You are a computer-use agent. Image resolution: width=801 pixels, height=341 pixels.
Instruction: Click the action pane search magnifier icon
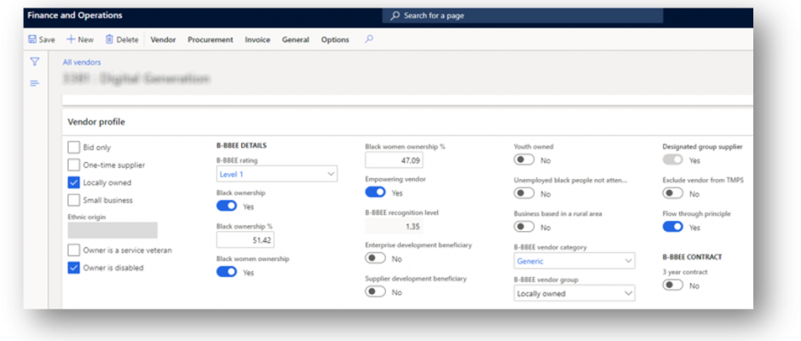point(369,39)
